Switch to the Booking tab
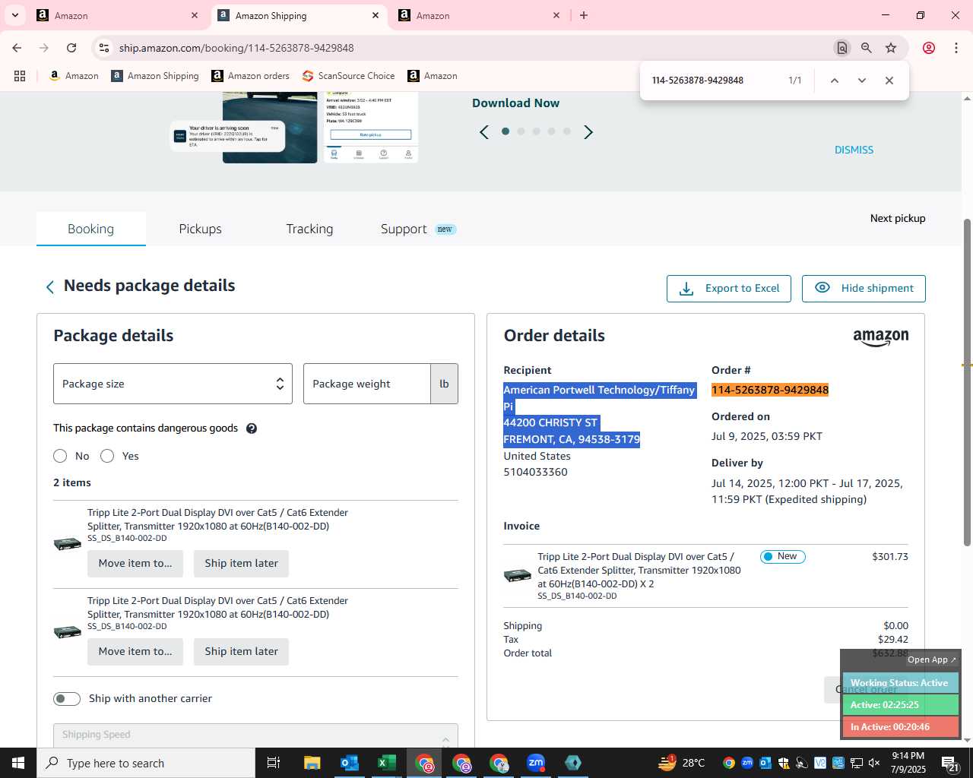The image size is (973, 778). click(x=90, y=229)
